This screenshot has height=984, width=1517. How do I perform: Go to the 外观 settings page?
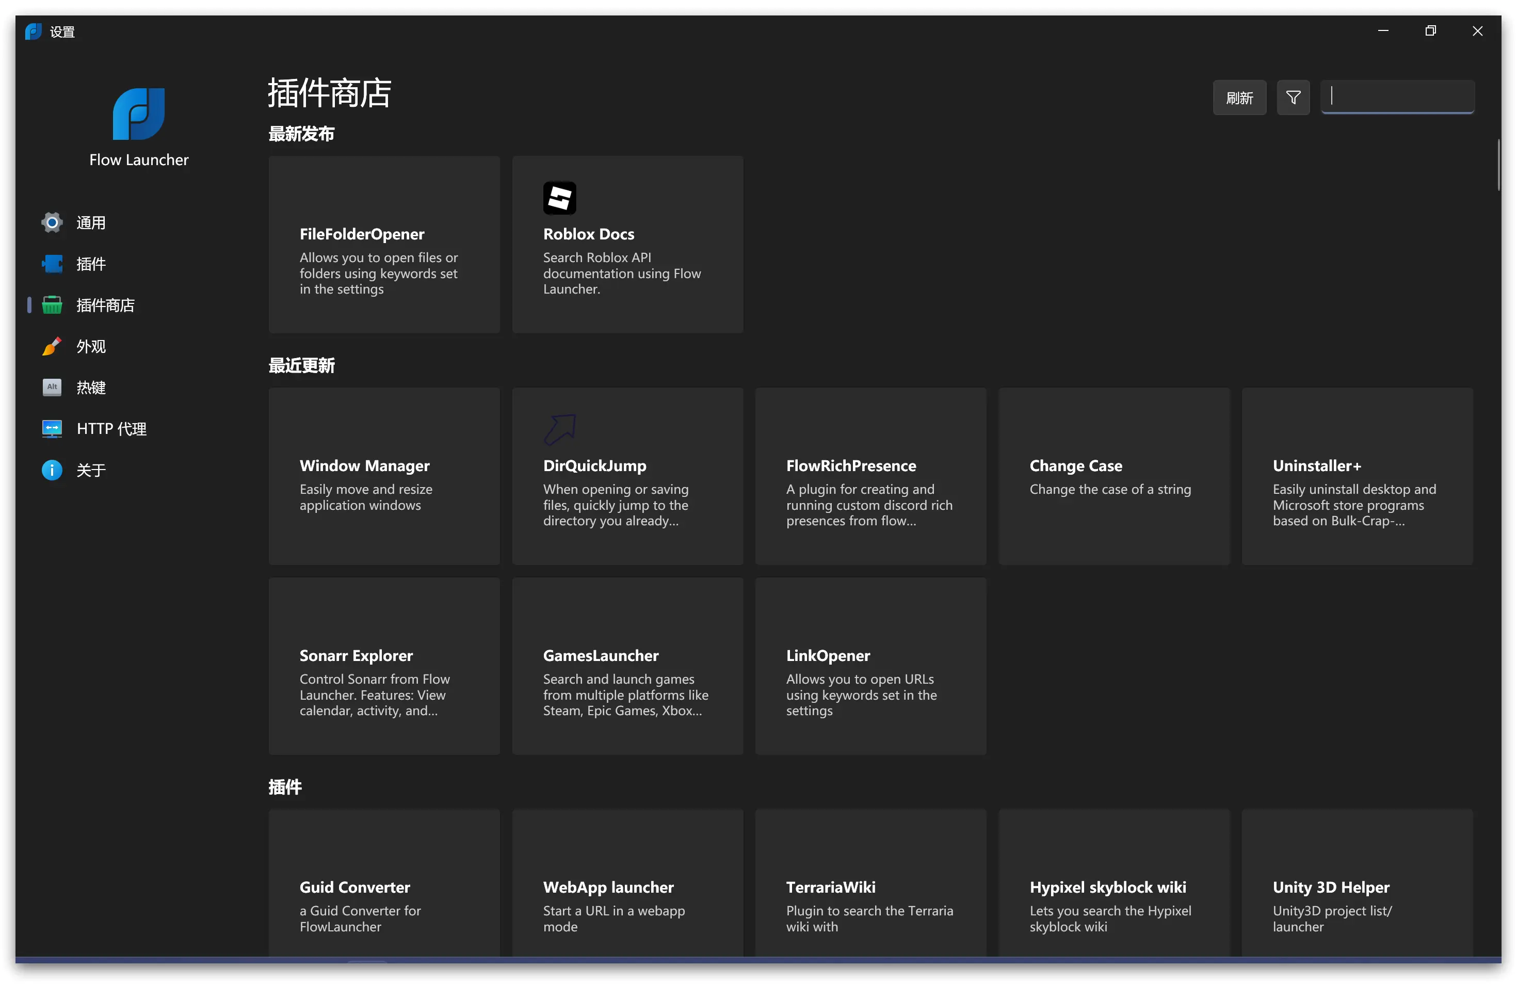click(90, 346)
